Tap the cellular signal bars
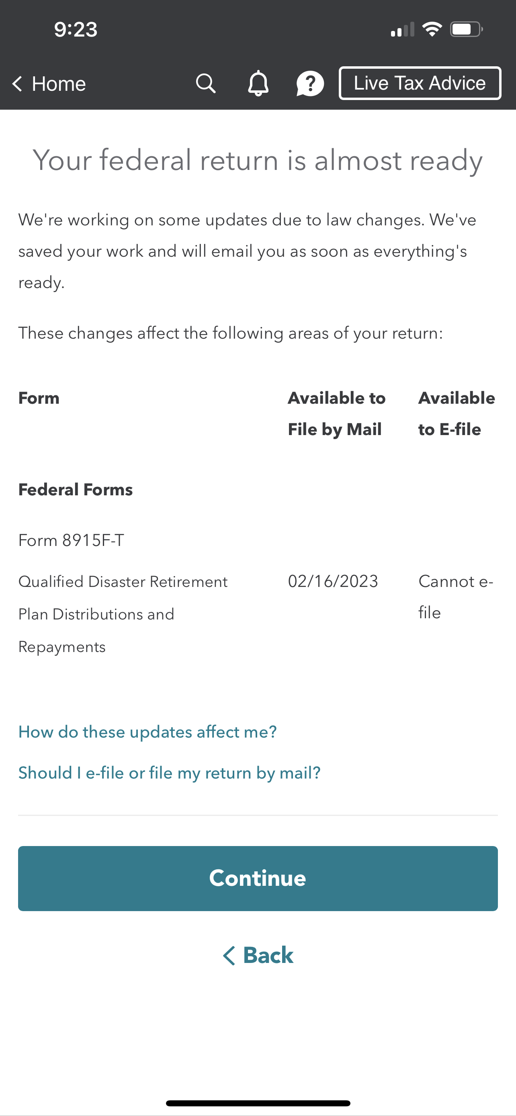This screenshot has width=516, height=1116. coord(403,29)
